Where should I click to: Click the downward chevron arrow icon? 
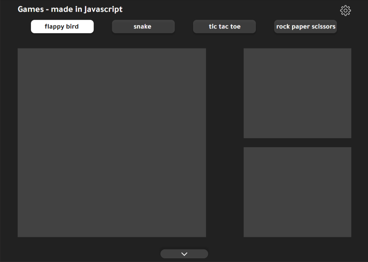[184, 254]
